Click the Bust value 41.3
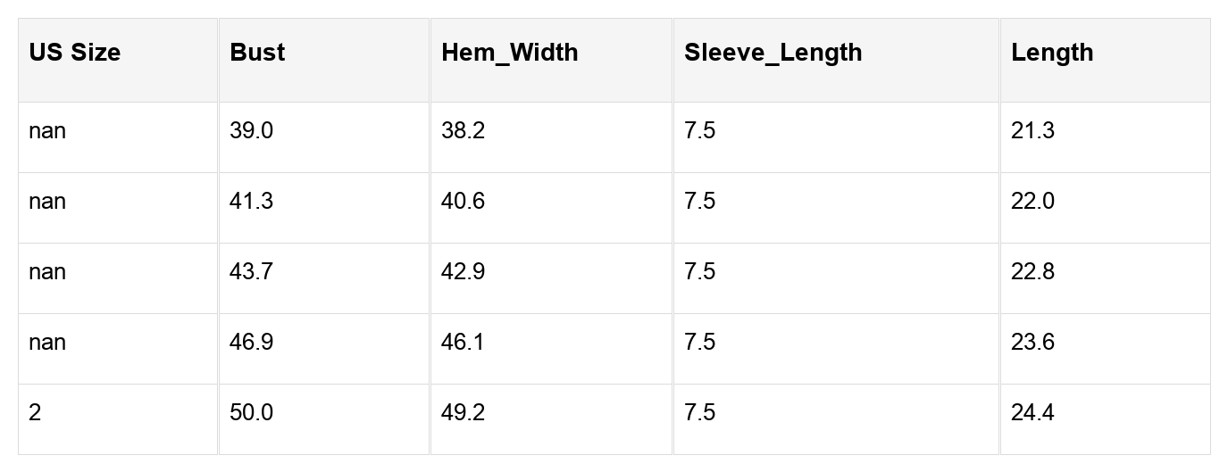Image resolution: width=1228 pixels, height=472 pixels. (252, 202)
